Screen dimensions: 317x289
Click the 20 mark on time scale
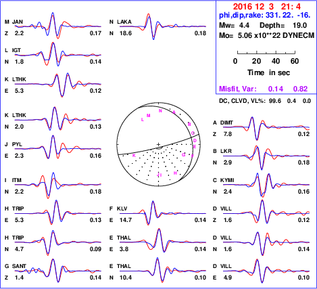(x=256, y=61)
